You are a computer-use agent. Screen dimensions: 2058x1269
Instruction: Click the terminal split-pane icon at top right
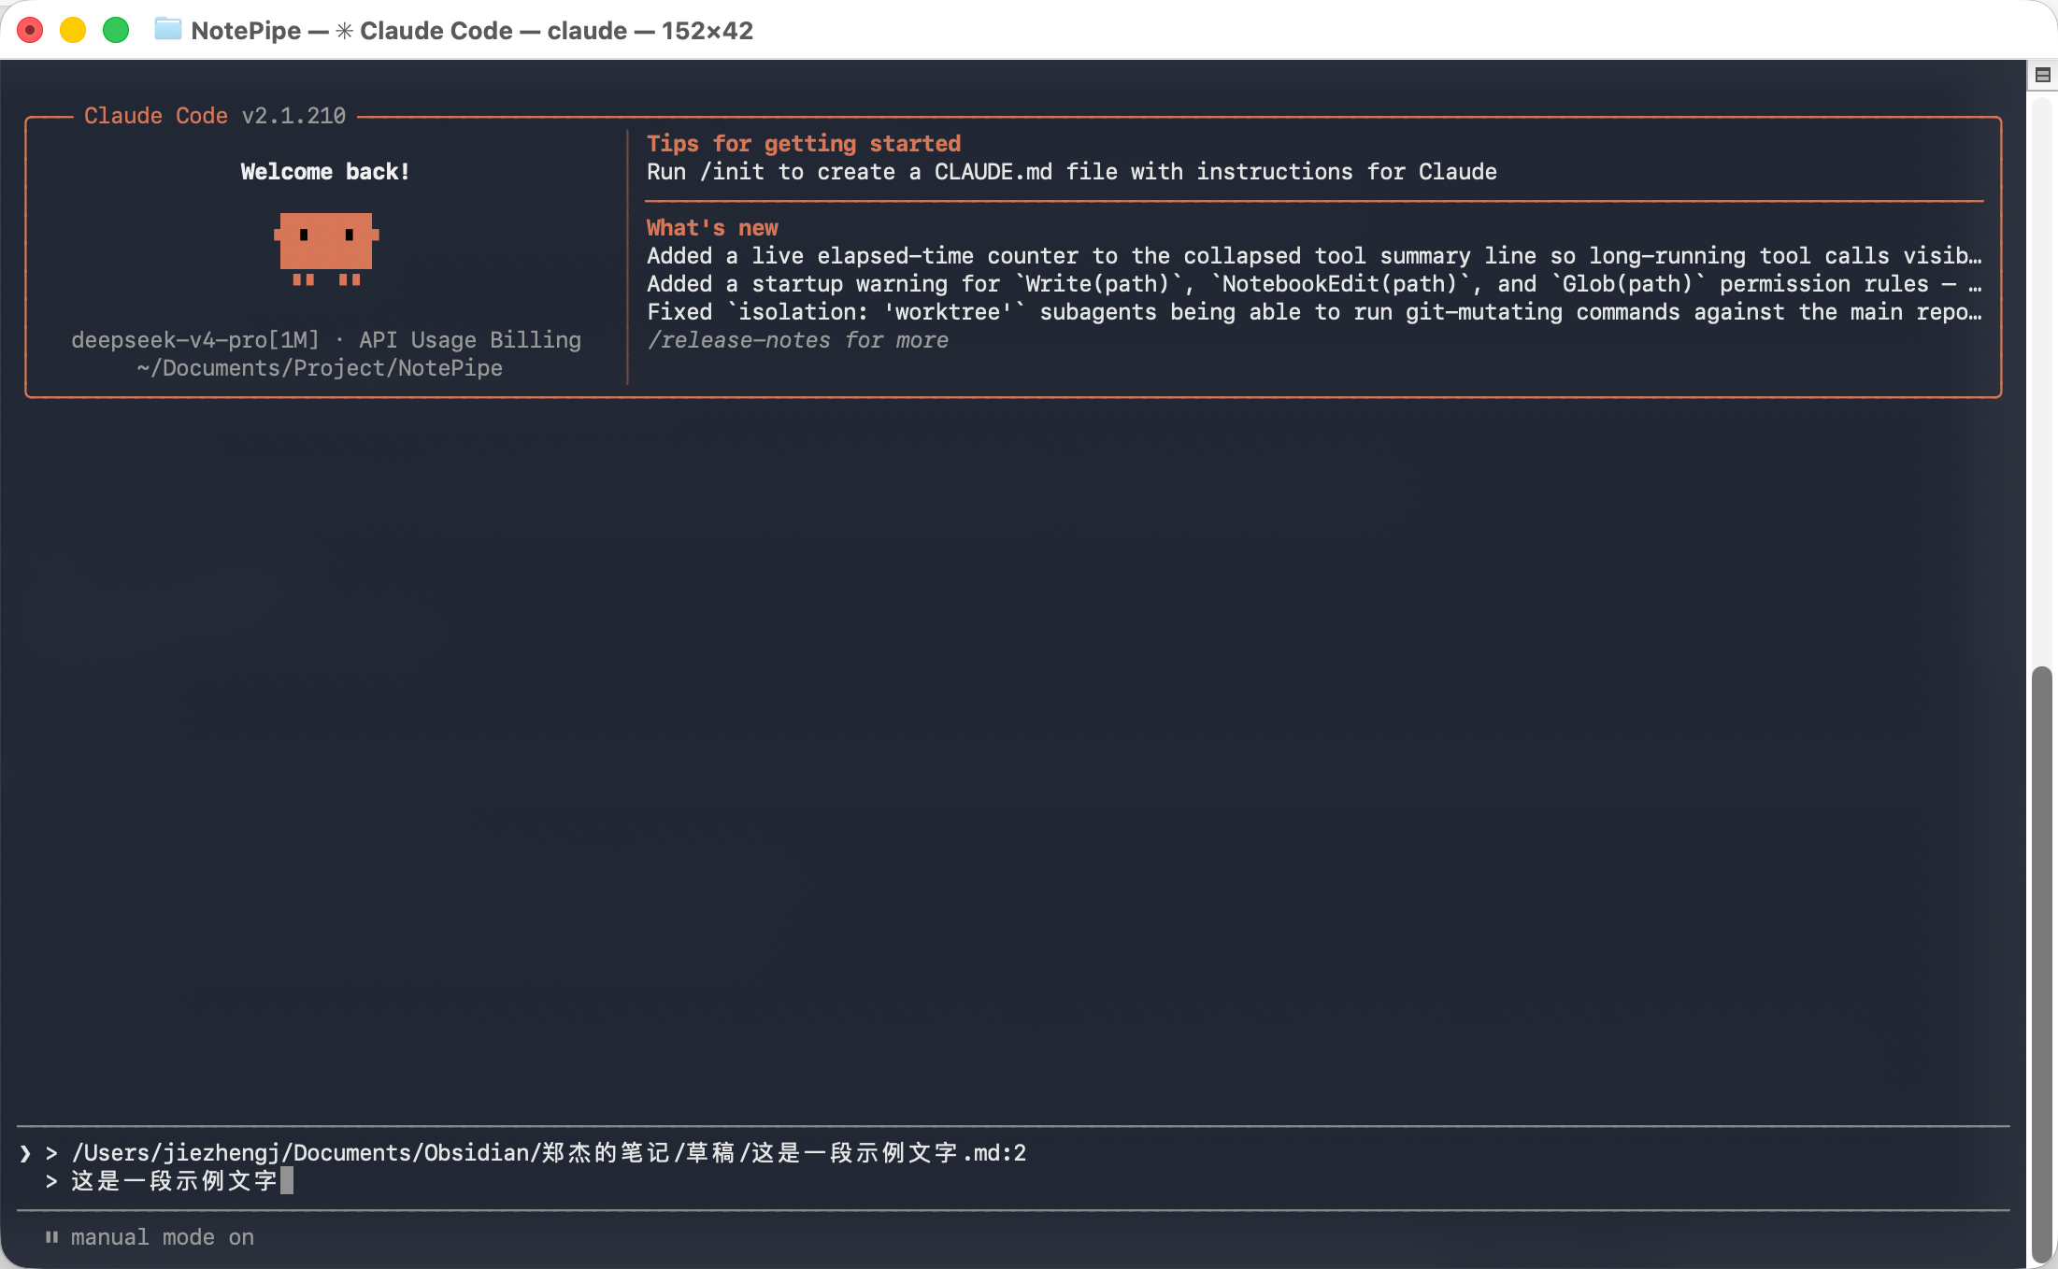(2042, 75)
